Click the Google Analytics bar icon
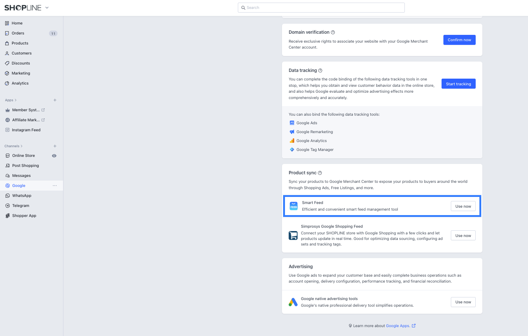Screen dimensions: 528x336 (x=292, y=141)
